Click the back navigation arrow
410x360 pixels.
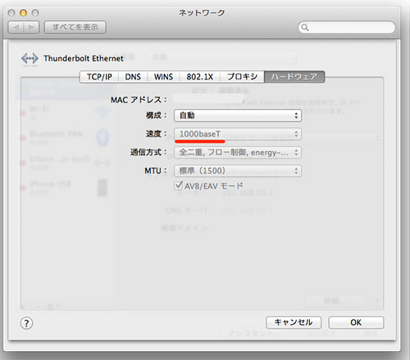(16, 27)
